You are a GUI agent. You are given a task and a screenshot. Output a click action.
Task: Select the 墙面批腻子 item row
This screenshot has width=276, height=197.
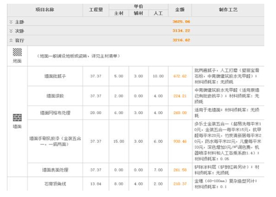[x=146, y=76]
